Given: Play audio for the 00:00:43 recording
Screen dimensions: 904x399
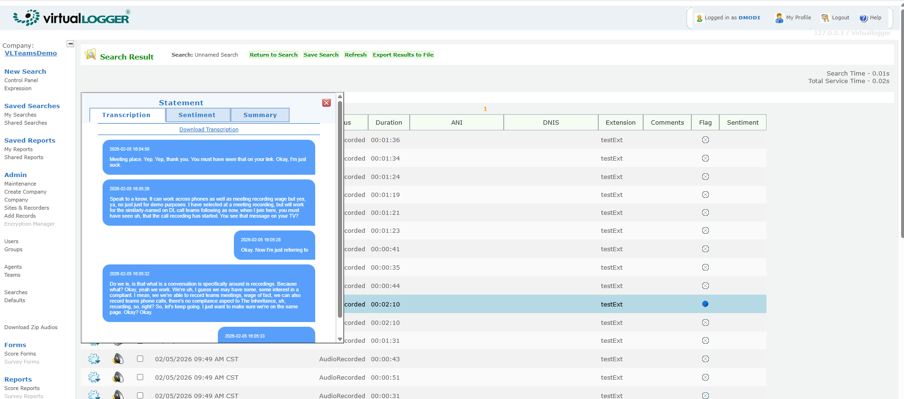Looking at the screenshot, I should point(118,359).
